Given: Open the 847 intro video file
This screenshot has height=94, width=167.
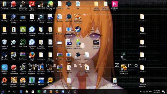Looking at the screenshot, I should 23,17.
